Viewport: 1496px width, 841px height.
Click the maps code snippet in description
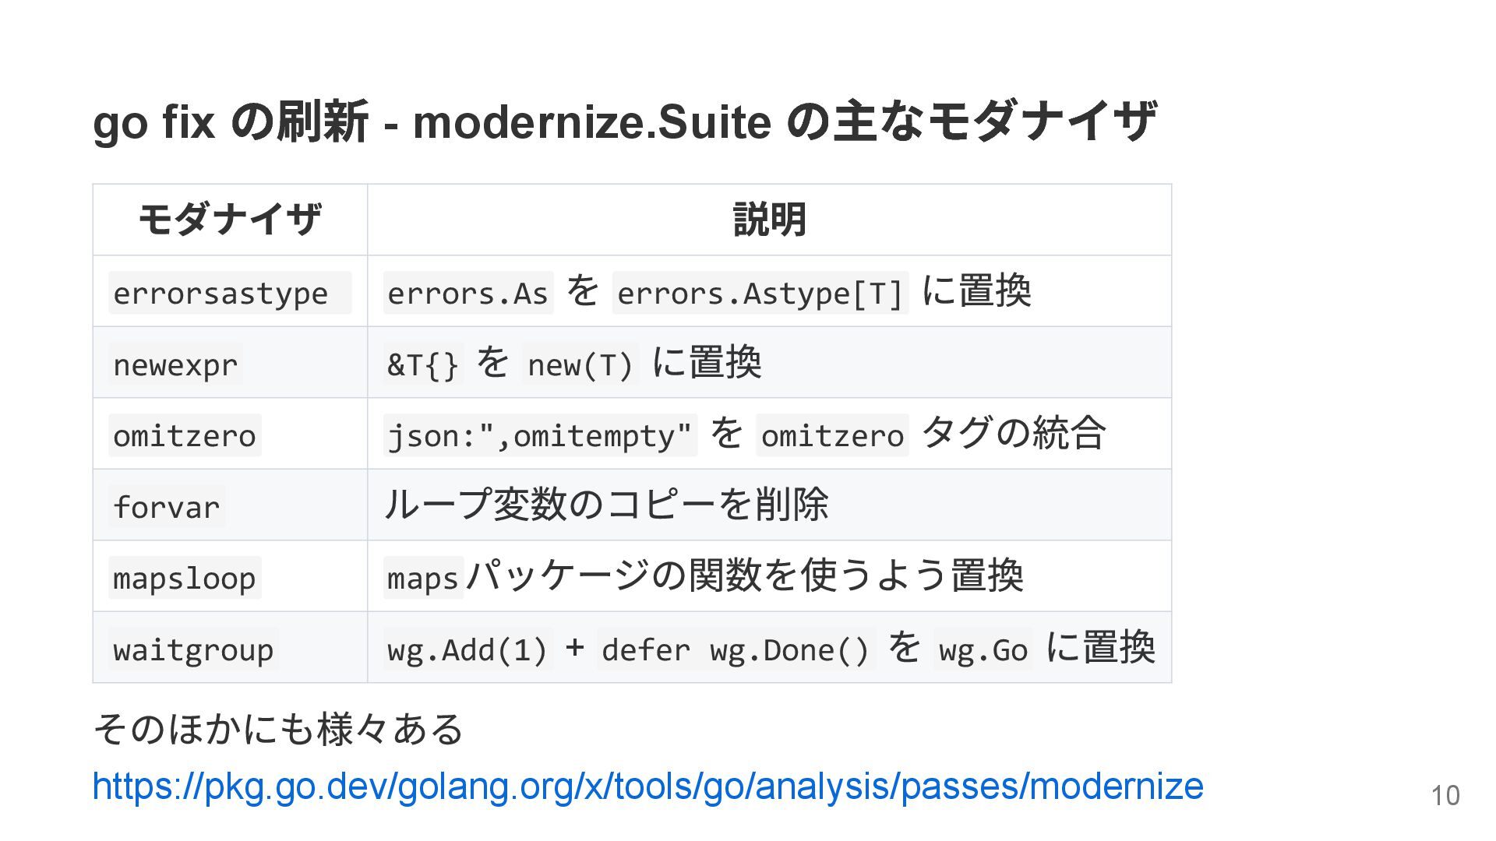click(423, 579)
